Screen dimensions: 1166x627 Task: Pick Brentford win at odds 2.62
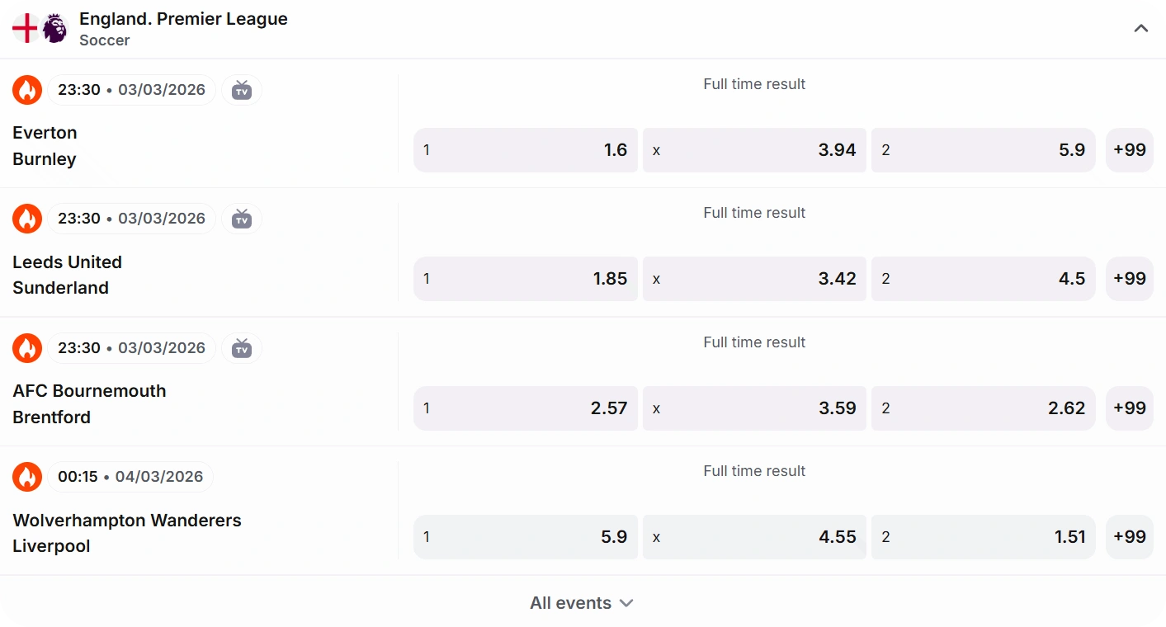pyautogui.click(x=984, y=408)
